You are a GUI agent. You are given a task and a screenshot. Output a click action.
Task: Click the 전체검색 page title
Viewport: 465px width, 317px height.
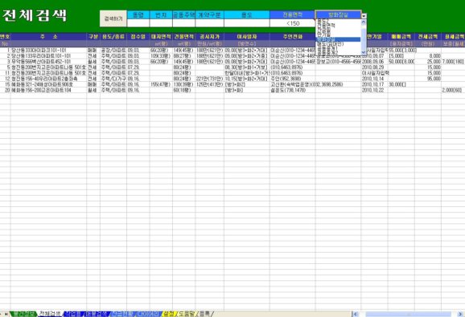(35, 15)
